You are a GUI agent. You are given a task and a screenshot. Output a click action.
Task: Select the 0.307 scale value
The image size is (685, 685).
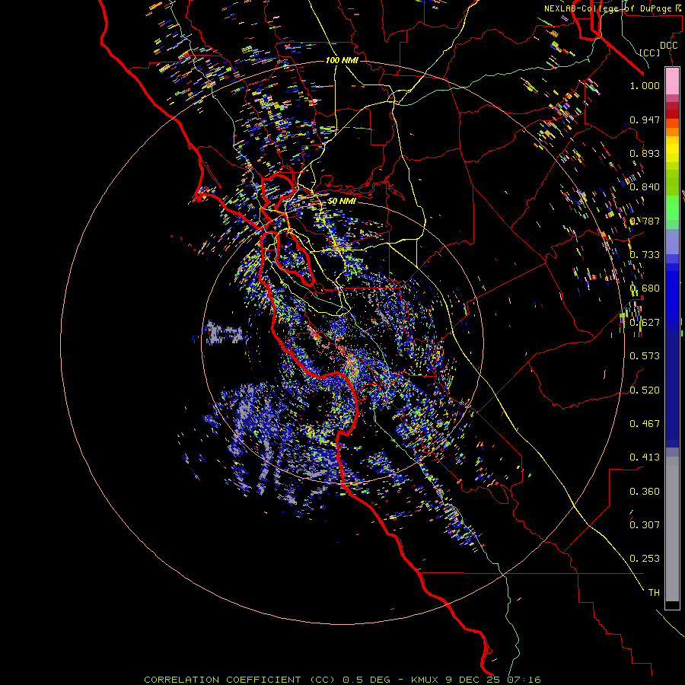tap(645, 525)
